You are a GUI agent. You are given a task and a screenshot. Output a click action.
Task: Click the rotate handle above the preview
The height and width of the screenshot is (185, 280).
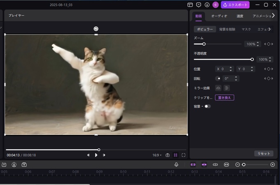[96, 29]
